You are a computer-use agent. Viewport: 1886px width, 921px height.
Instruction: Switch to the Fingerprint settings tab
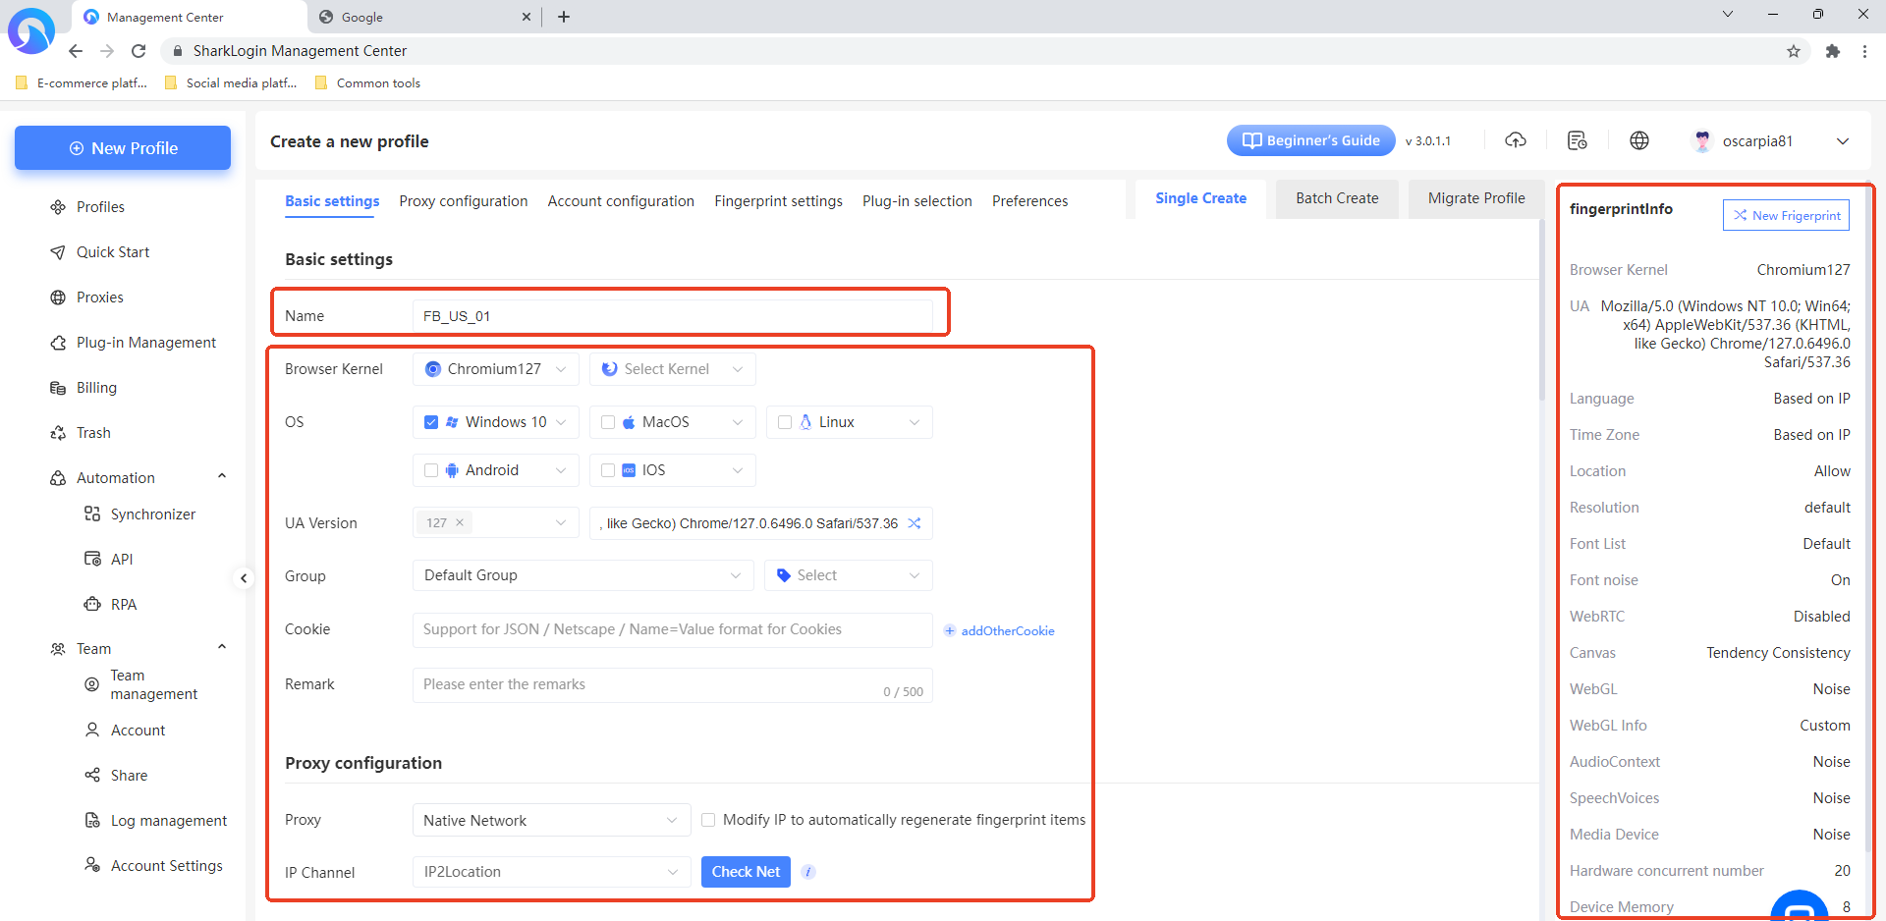coord(778,201)
